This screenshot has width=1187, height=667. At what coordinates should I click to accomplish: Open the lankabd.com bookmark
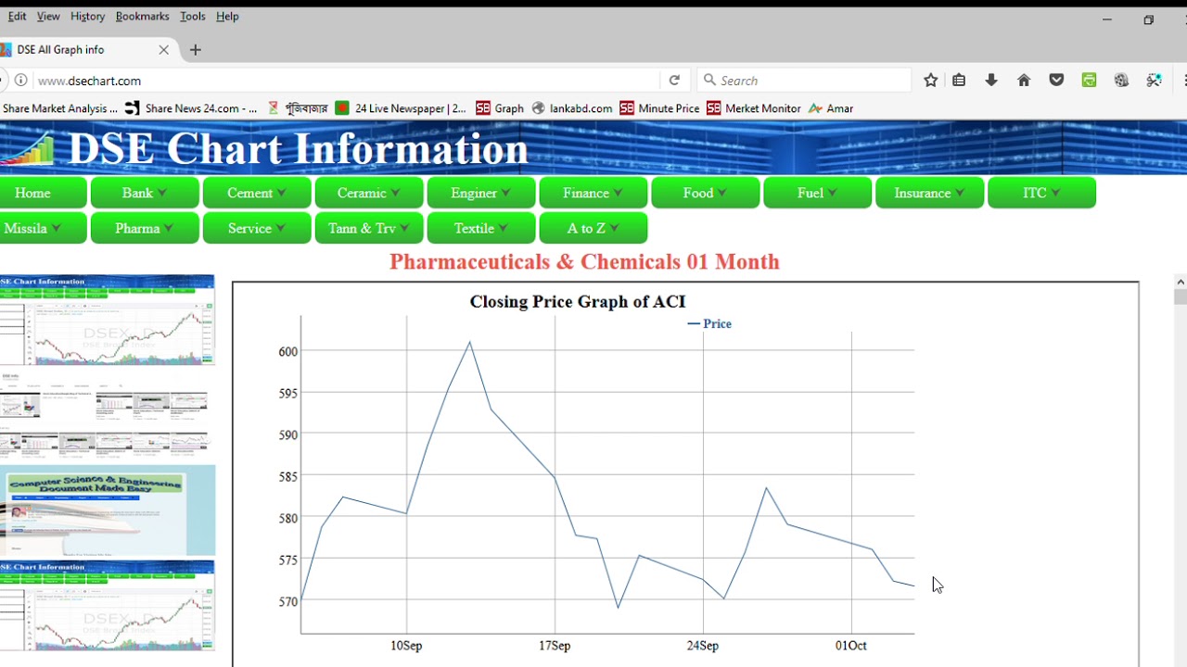pyautogui.click(x=572, y=108)
